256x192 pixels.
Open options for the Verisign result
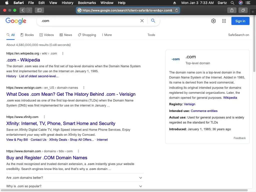click(x=84, y=88)
